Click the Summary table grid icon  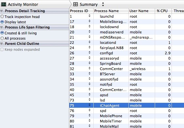(x=76, y=4)
